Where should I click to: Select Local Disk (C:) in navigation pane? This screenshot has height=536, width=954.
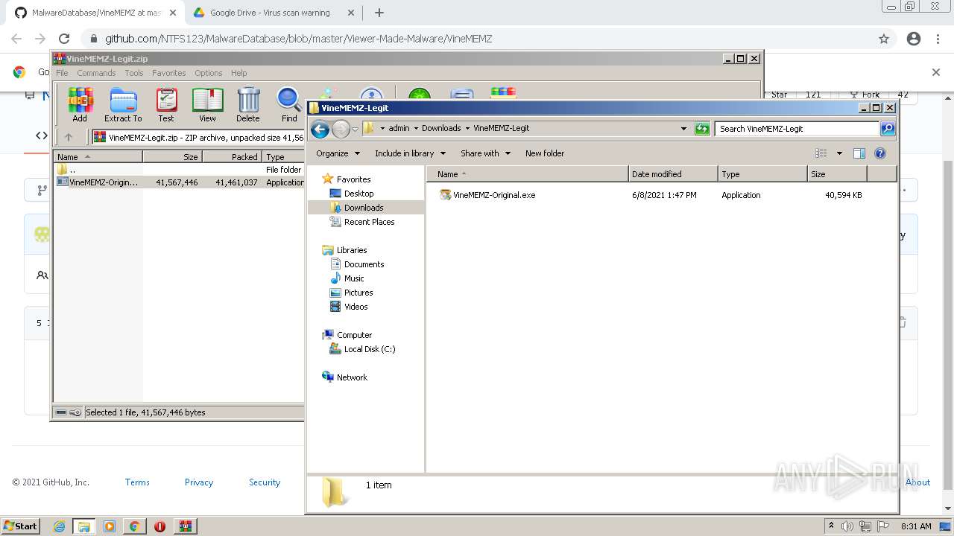click(x=370, y=349)
